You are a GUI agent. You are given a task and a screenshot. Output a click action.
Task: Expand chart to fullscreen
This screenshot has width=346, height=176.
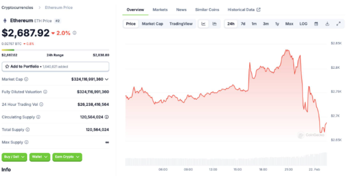click(338, 24)
